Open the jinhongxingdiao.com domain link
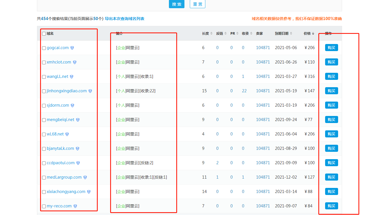 point(67,91)
